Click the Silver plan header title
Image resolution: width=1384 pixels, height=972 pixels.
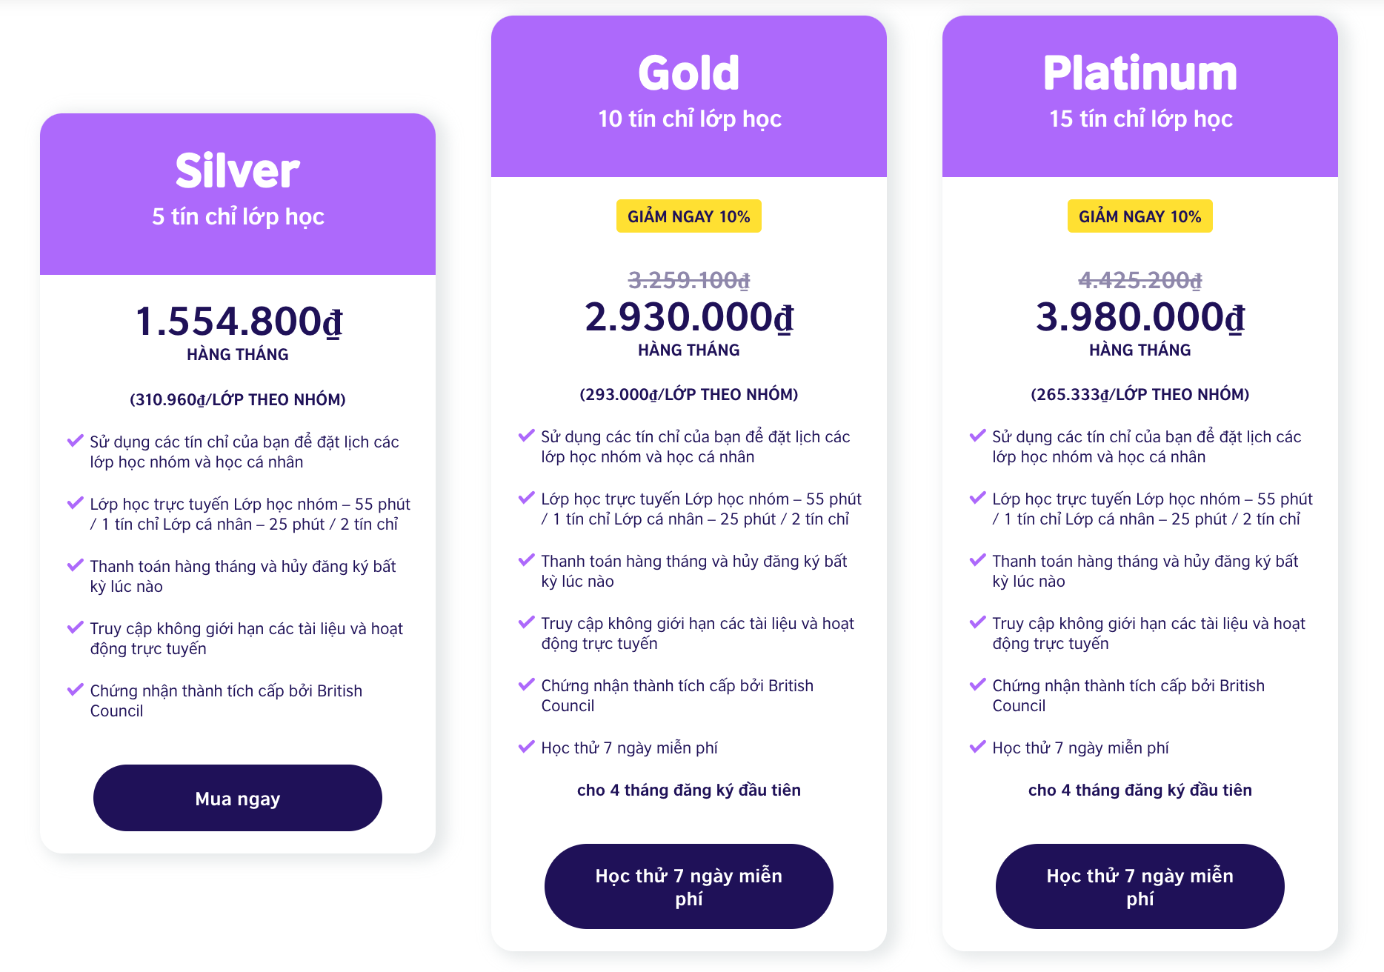click(x=237, y=170)
